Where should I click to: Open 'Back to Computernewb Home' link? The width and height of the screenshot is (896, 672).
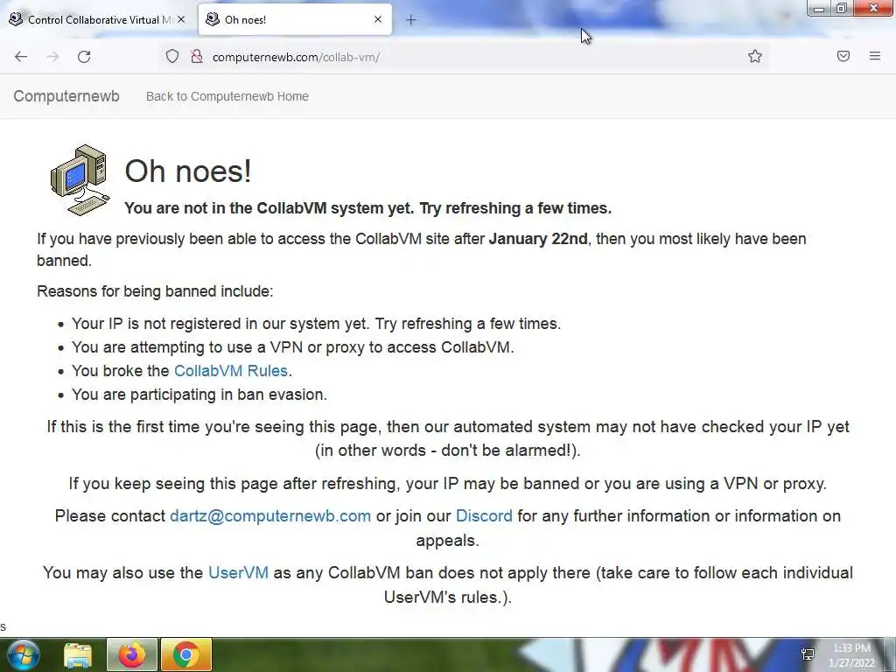pyautogui.click(x=227, y=96)
